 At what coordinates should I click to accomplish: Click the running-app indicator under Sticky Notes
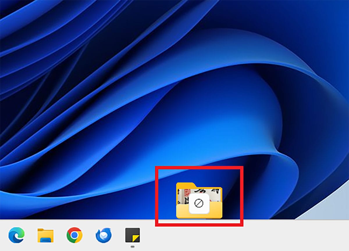[x=133, y=247]
